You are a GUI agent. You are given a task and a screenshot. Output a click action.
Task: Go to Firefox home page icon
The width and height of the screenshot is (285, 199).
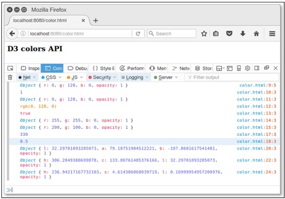[256, 34]
